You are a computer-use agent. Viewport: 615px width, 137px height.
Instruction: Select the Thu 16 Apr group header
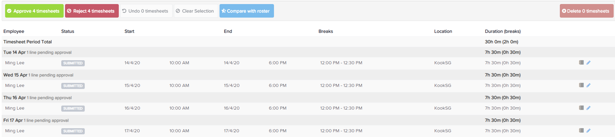308,98
